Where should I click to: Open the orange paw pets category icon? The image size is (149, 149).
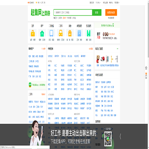(70, 33)
